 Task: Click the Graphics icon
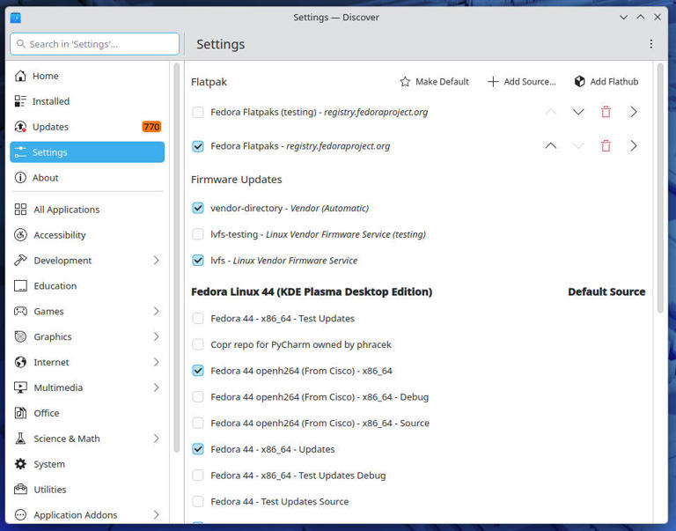click(x=20, y=337)
